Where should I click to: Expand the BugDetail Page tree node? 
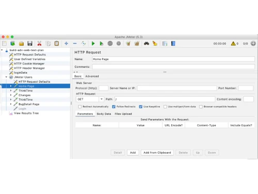pos(11,104)
